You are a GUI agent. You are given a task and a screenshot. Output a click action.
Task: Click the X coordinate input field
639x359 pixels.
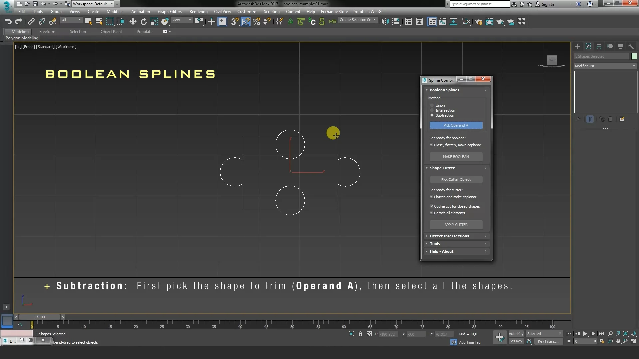tap(388, 334)
